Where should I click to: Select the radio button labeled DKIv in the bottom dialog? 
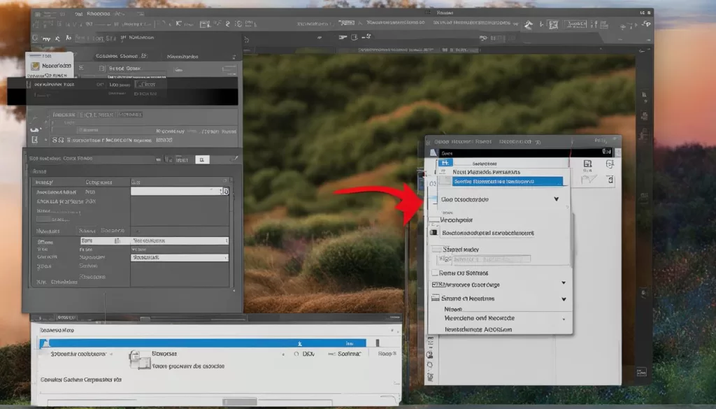coord(296,354)
